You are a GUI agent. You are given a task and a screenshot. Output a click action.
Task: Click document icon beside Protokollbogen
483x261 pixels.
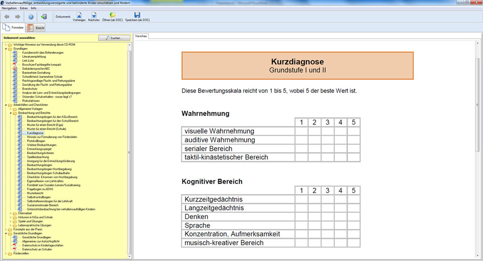20,141
